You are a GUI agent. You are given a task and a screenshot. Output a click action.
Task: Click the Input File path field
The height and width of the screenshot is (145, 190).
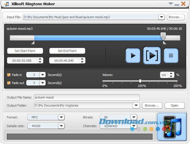pyautogui.click(x=91, y=17)
